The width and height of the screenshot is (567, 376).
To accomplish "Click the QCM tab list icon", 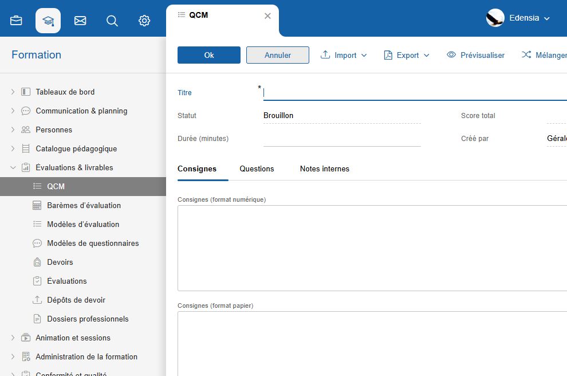I will pyautogui.click(x=182, y=15).
